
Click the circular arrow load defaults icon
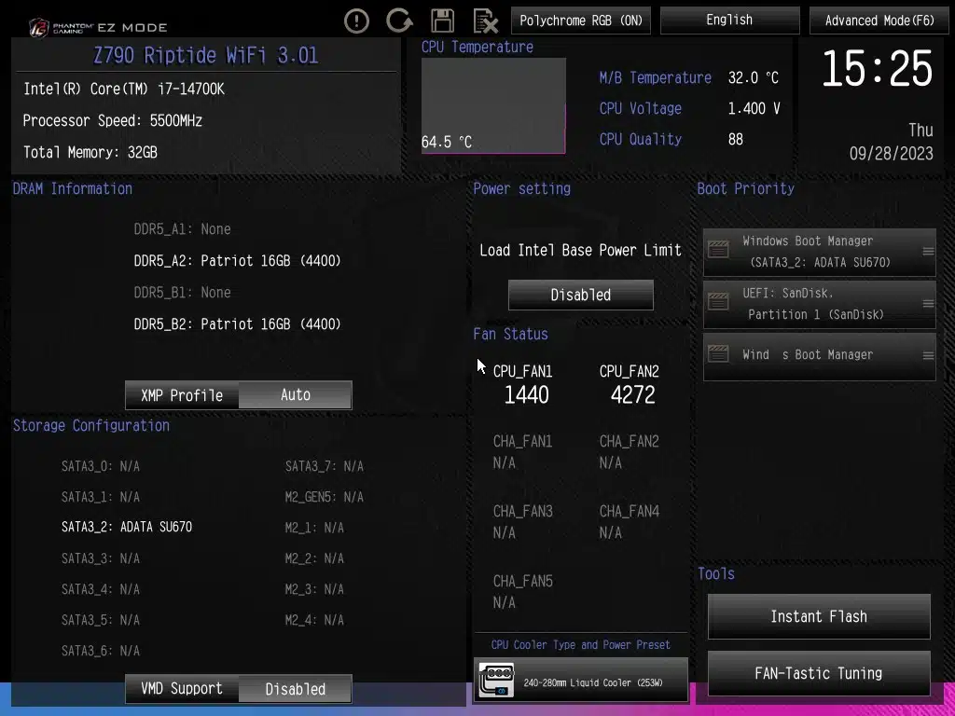[x=399, y=21]
